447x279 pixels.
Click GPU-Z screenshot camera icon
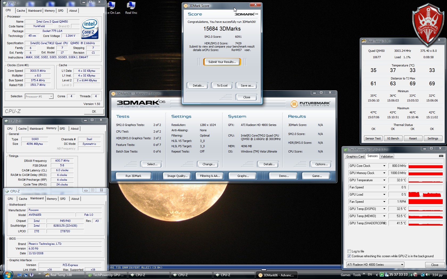pos(441,156)
